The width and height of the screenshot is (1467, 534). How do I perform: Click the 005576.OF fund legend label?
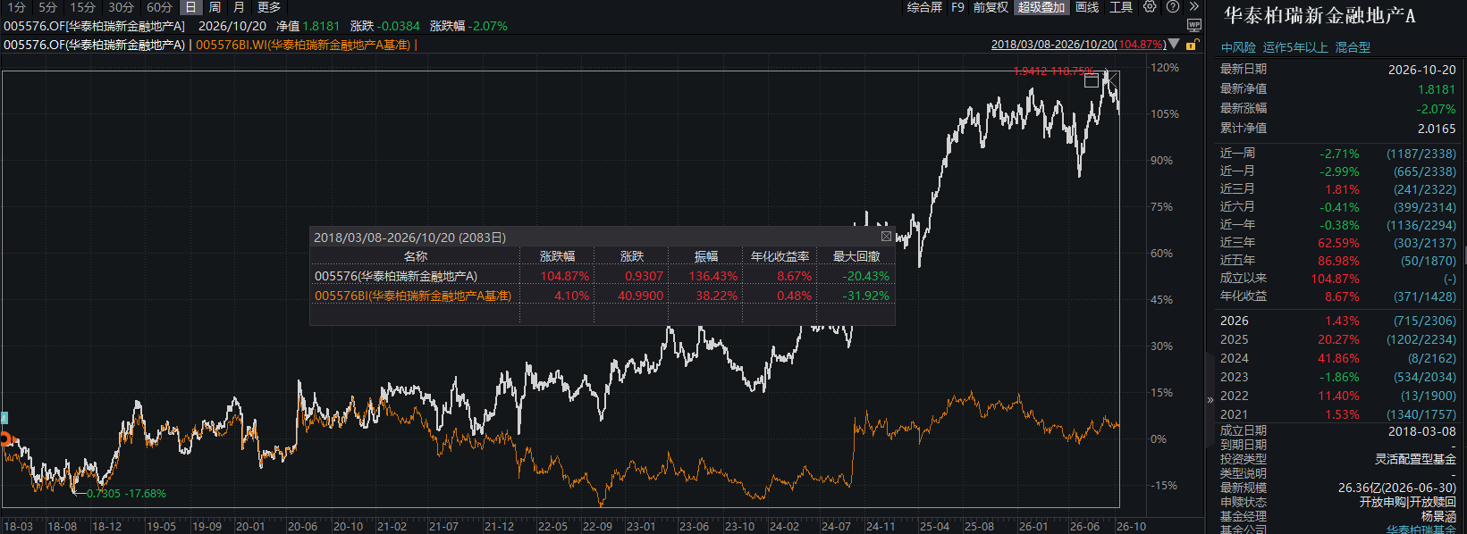click(x=94, y=45)
